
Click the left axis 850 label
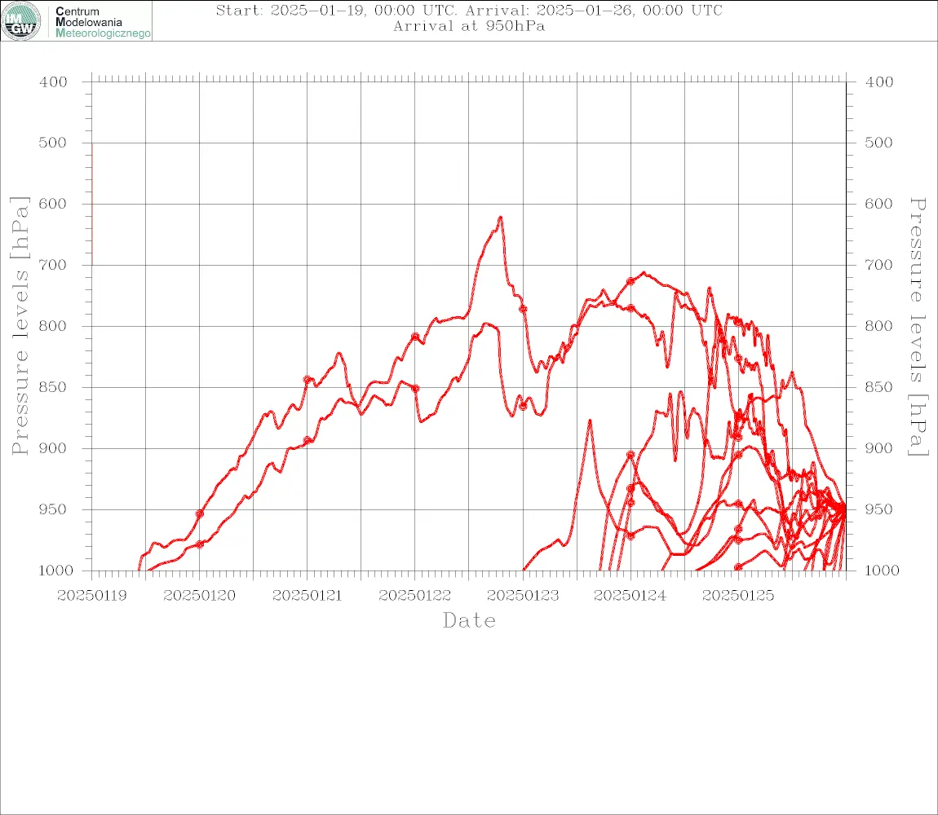(53, 387)
